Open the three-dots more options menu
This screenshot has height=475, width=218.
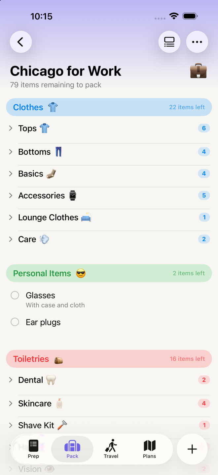coord(197,42)
